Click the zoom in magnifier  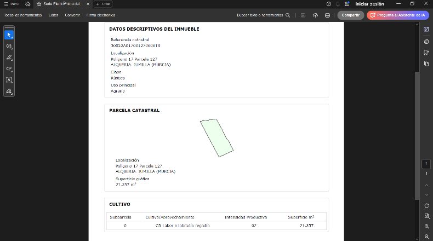pos(426,226)
